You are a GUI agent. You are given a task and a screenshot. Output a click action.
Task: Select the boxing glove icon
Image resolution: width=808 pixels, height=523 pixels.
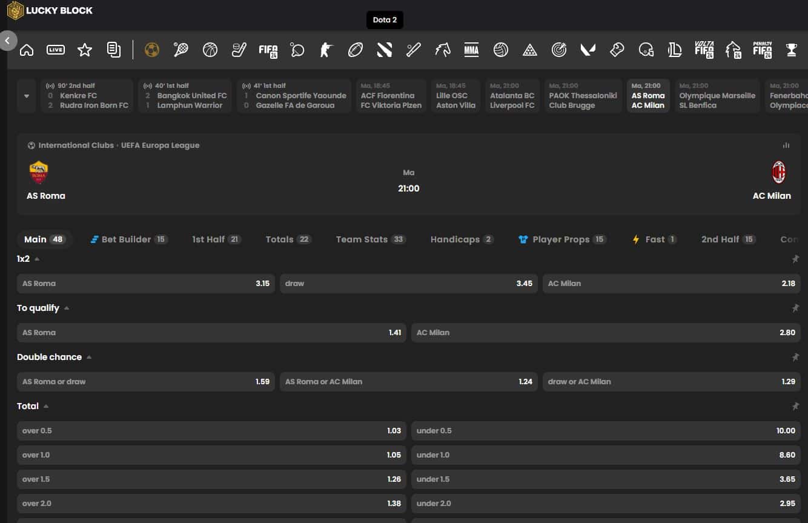point(617,50)
